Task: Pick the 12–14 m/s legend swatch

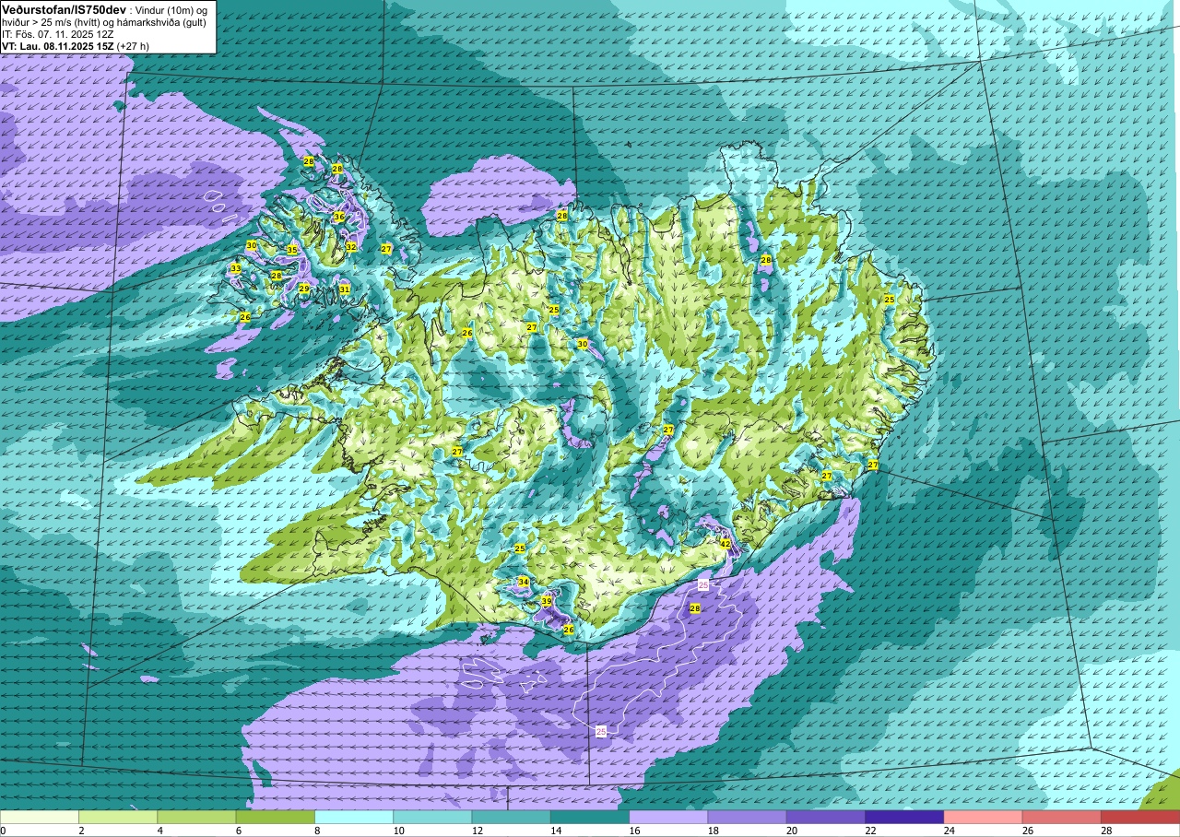Action: tap(511, 817)
